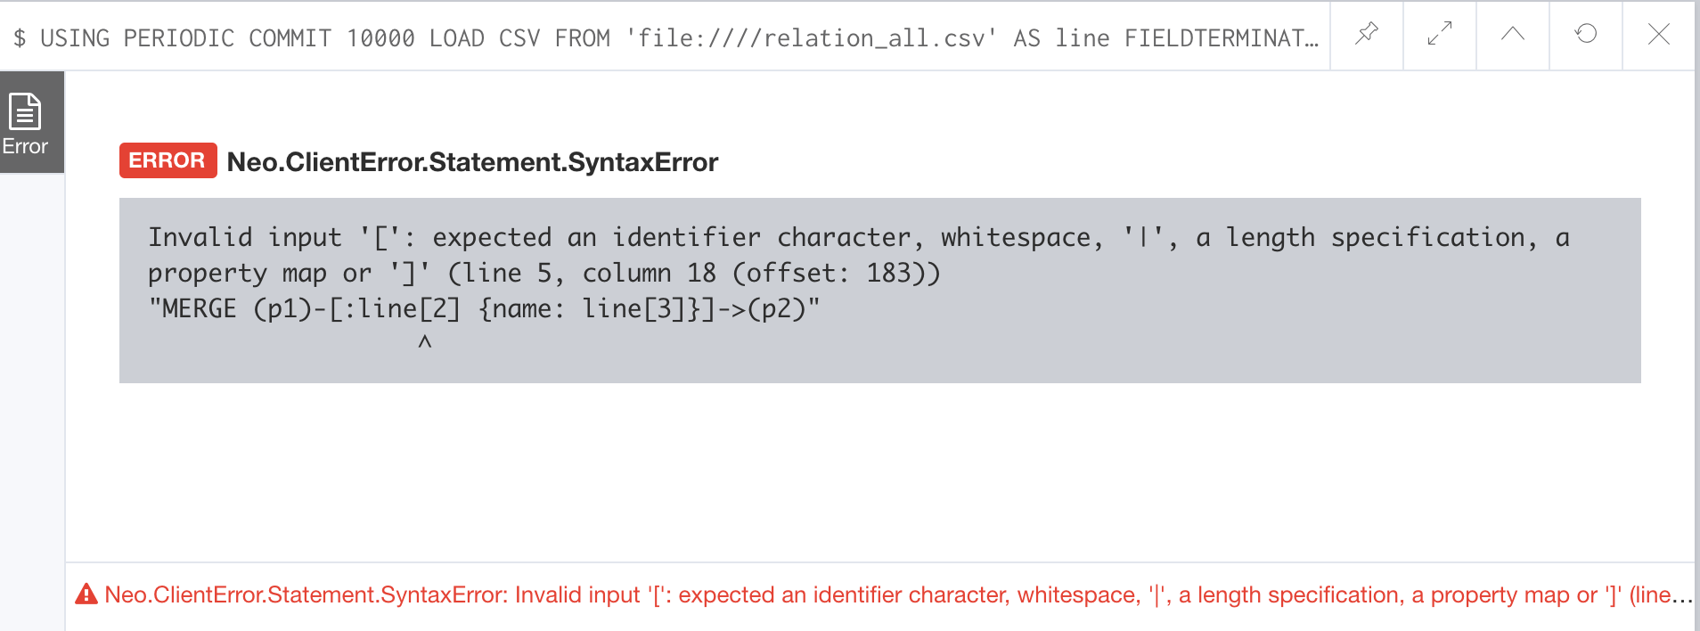Click the caret marker under the MERGE line
The width and height of the screenshot is (1700, 631).
point(425,342)
